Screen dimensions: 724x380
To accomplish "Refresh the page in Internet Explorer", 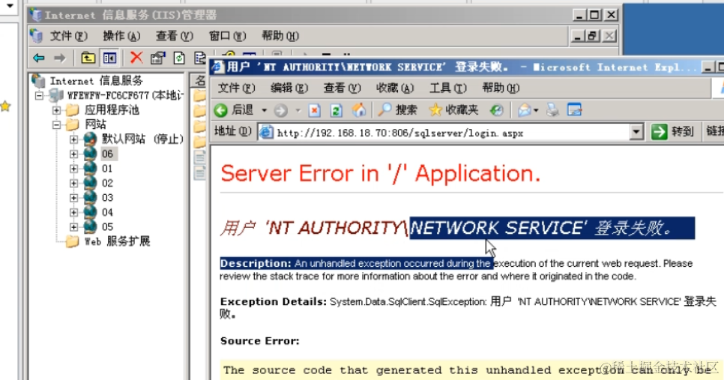I will [x=337, y=110].
